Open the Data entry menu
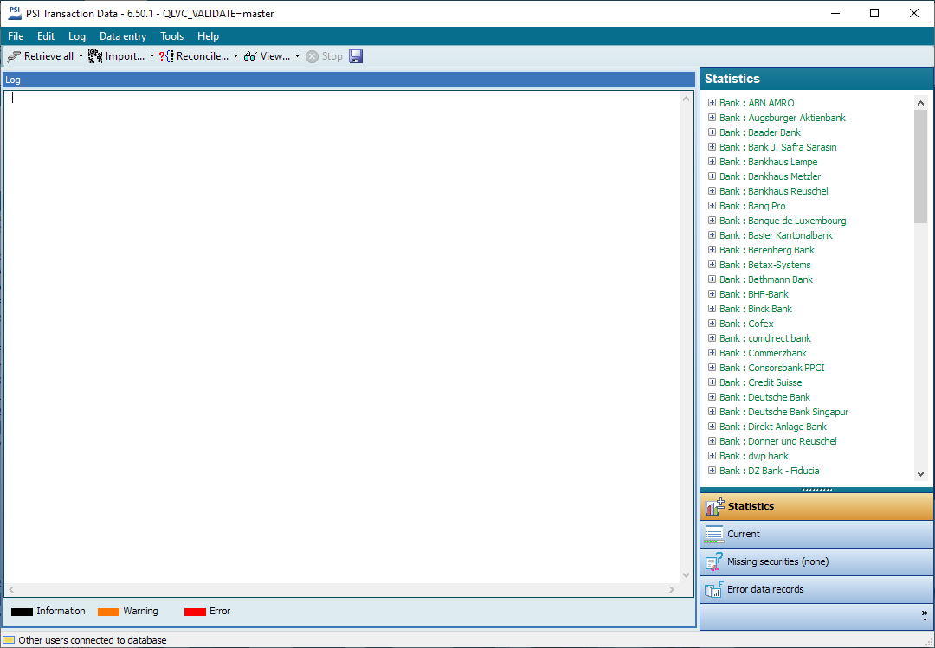The width and height of the screenshot is (935, 648). click(x=122, y=36)
